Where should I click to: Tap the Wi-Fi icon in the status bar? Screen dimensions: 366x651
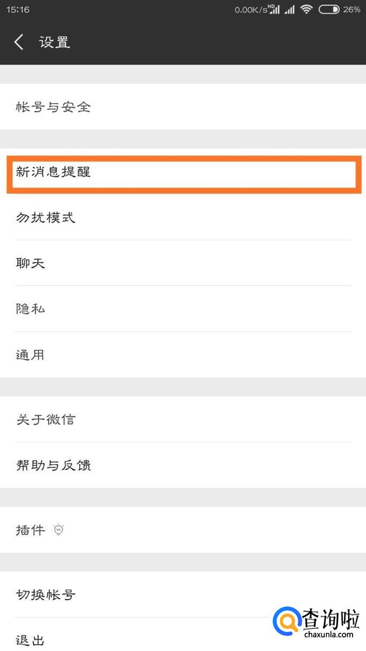[x=306, y=9]
